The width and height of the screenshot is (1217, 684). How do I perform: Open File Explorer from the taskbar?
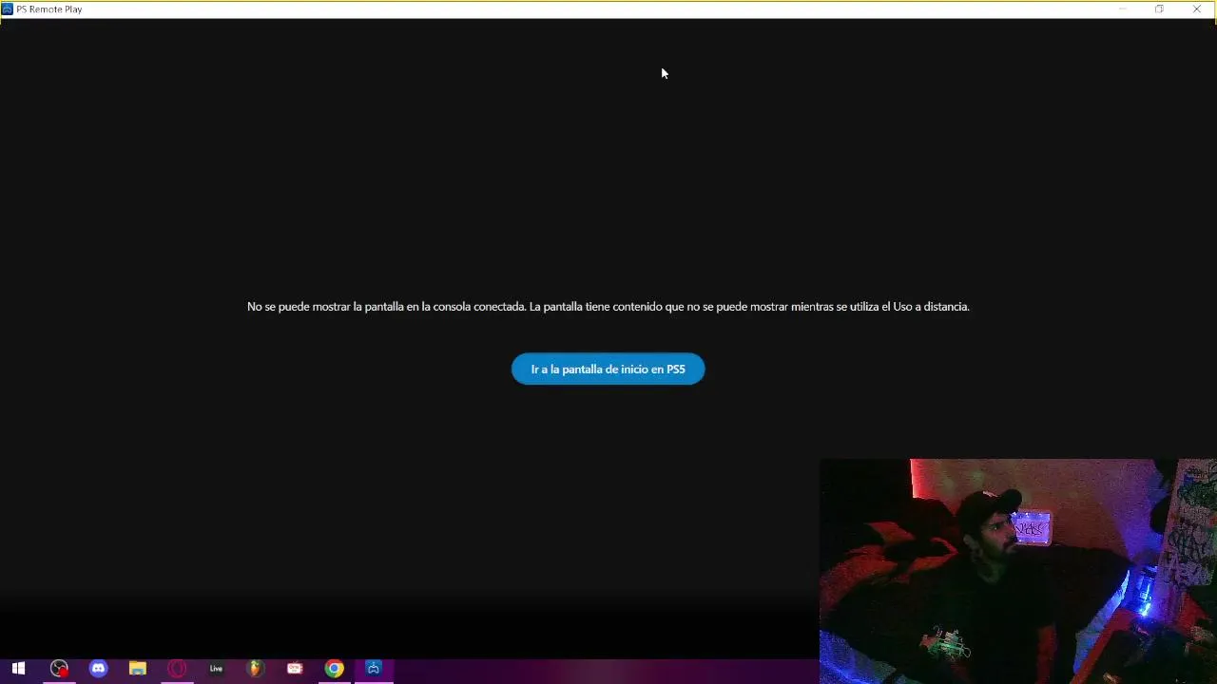[x=138, y=669]
